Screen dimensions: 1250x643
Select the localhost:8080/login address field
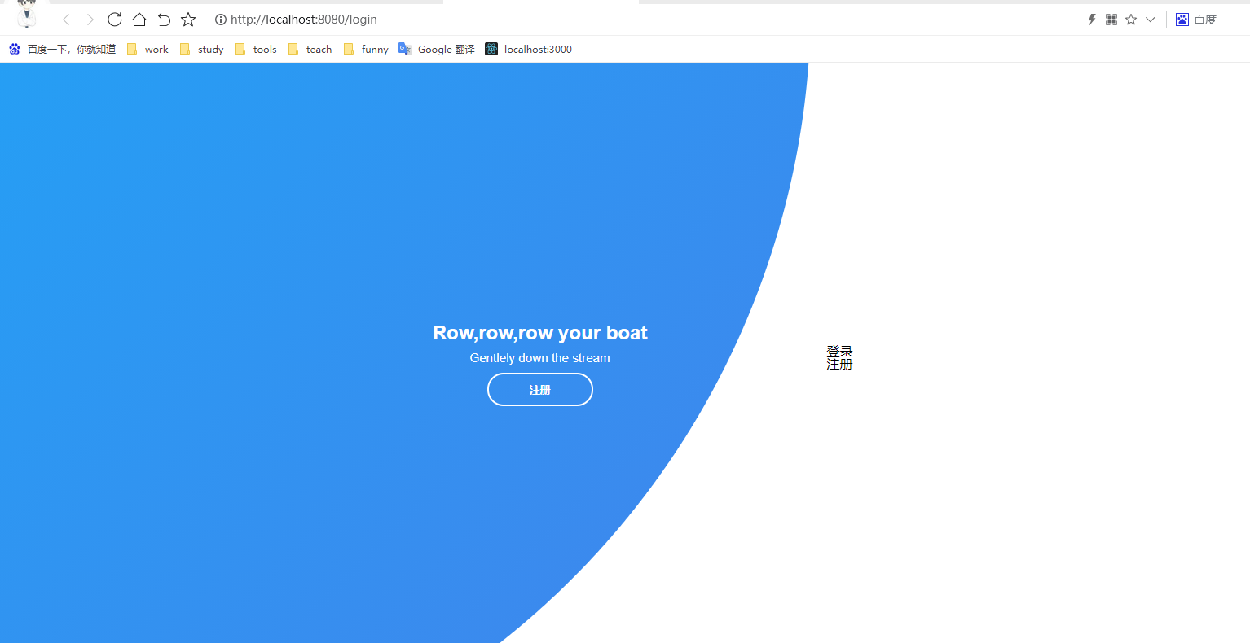pyautogui.click(x=304, y=20)
